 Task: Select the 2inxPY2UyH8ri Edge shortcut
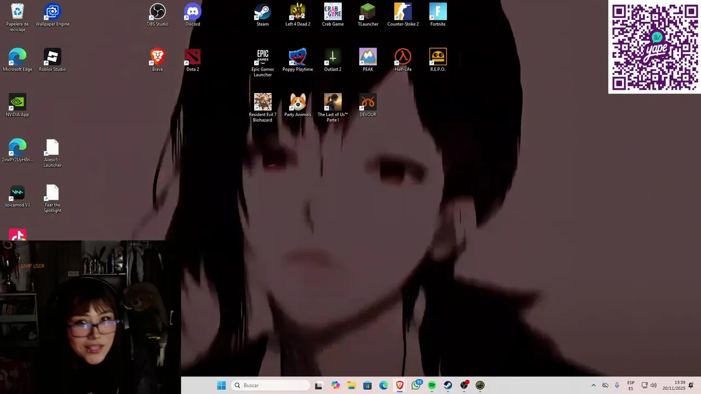[x=18, y=150]
